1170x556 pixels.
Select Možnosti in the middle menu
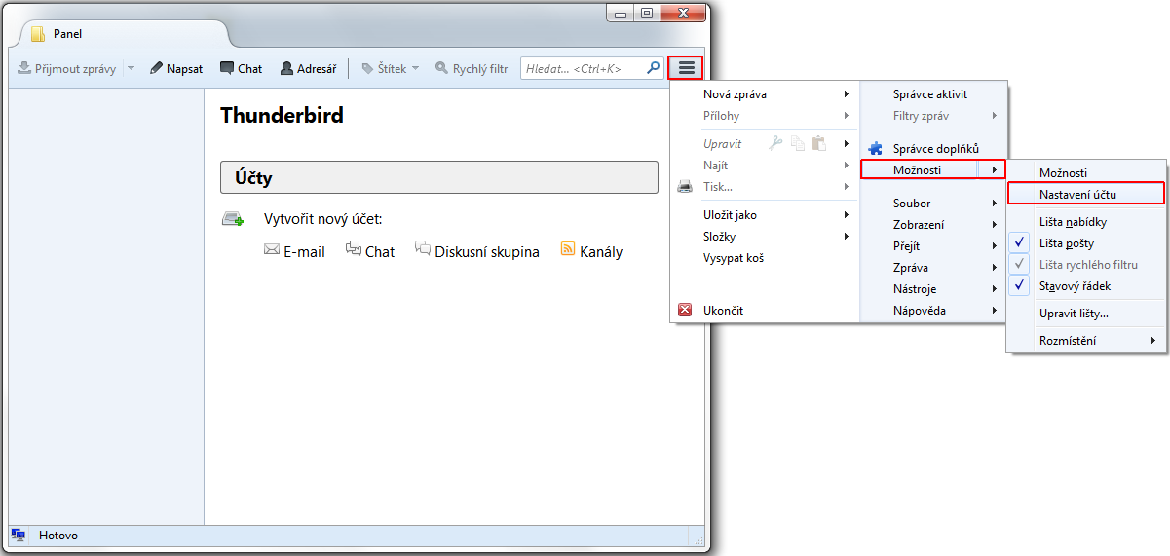tap(920, 169)
